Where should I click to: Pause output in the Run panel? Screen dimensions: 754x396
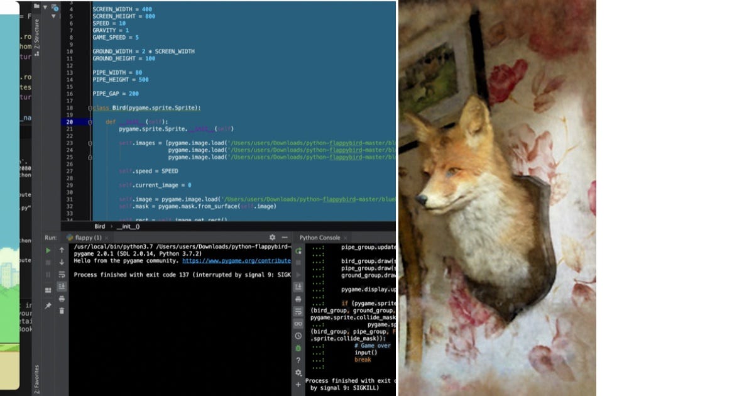48,275
